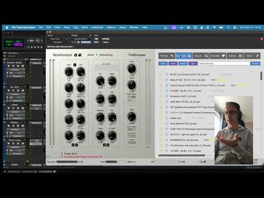Open Control Center in the menu bar
The height and width of the screenshot is (198, 264).
click(235, 28)
